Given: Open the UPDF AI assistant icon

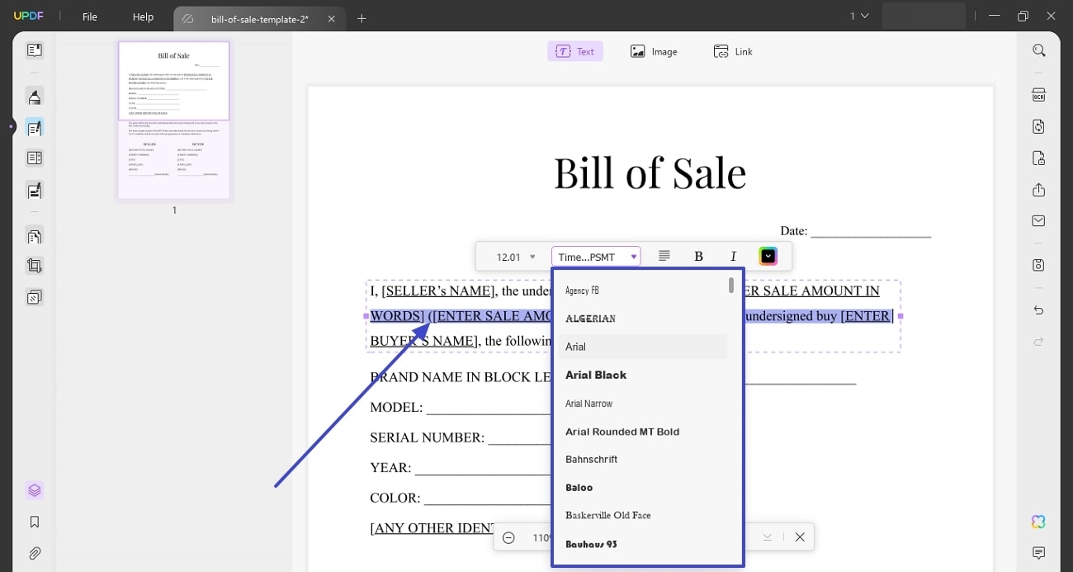Looking at the screenshot, I should pyautogui.click(x=1038, y=522).
